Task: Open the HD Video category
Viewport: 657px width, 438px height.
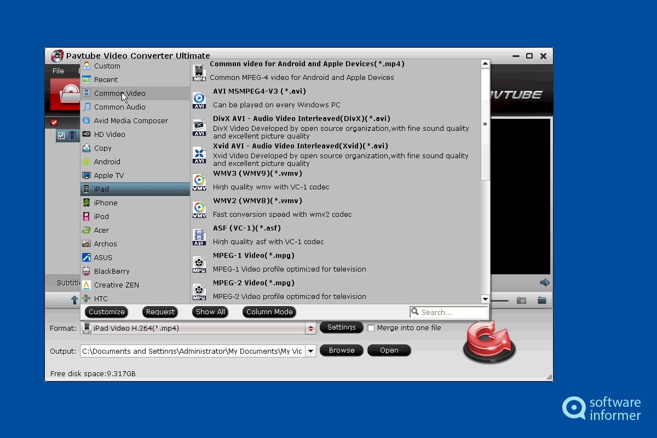Action: [x=135, y=134]
